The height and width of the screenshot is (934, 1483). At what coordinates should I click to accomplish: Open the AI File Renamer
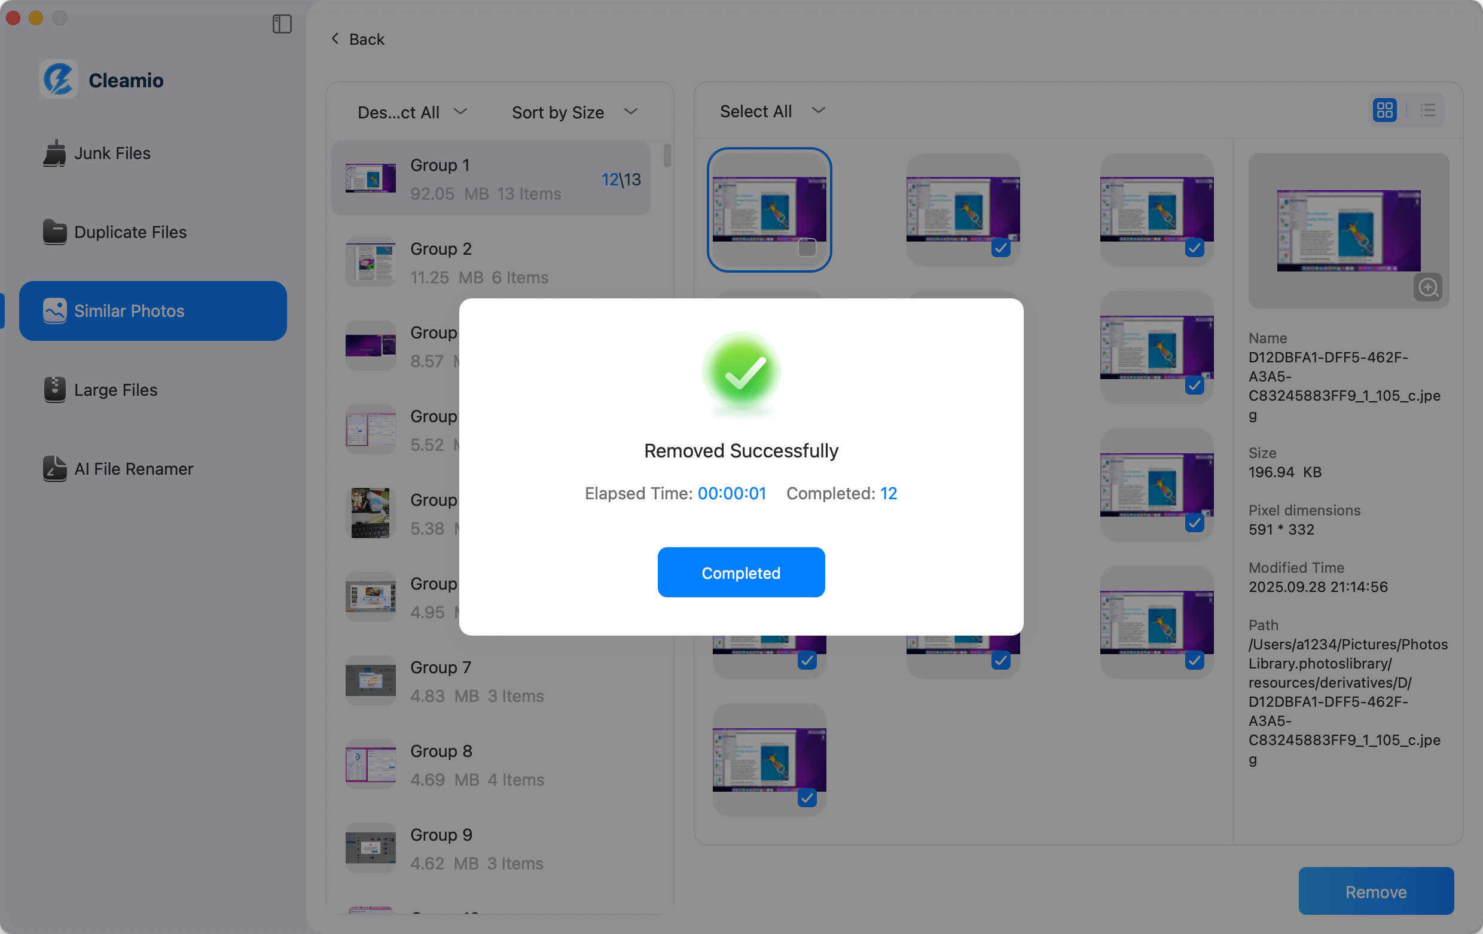pos(133,469)
